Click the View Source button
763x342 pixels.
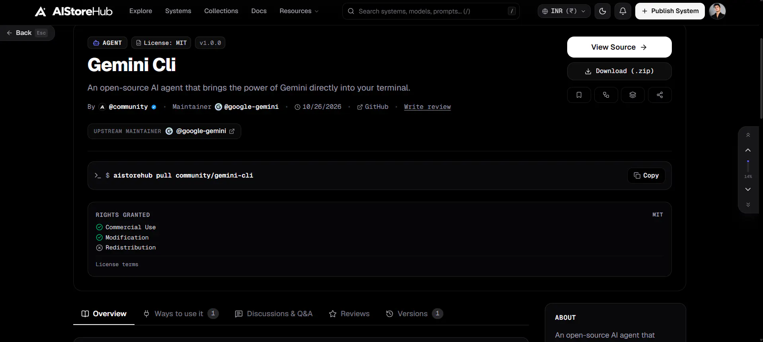tap(619, 47)
